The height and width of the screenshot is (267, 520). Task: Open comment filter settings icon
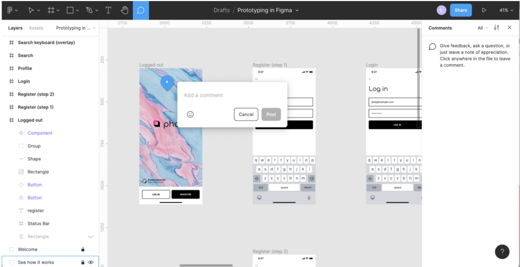(497, 28)
